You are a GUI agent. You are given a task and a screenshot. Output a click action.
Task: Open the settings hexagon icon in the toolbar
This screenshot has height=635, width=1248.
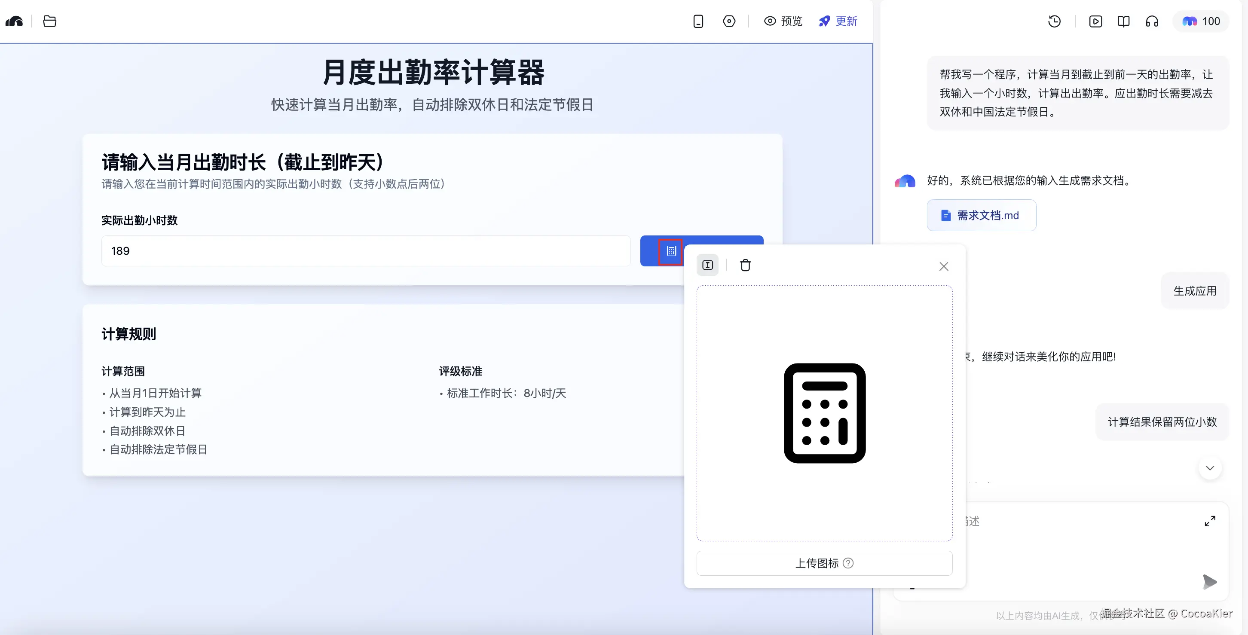pos(729,21)
